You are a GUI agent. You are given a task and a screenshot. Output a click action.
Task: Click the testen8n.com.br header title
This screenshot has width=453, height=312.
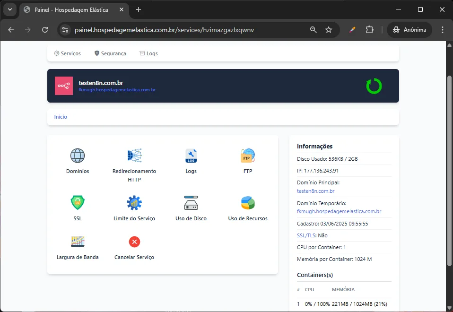click(101, 83)
